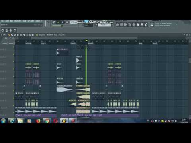Click the plug-shaped plugin picker icon

click(x=142, y=25)
